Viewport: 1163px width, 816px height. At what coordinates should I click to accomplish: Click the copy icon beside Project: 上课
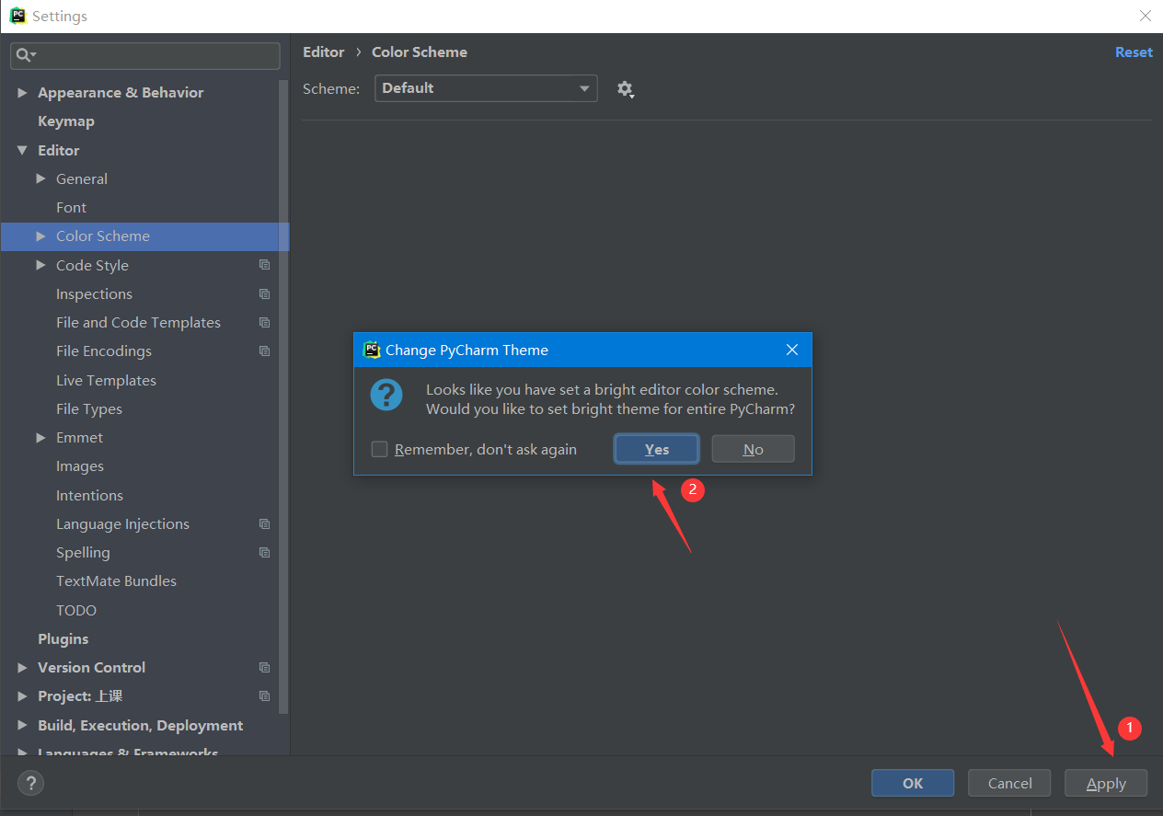point(264,696)
